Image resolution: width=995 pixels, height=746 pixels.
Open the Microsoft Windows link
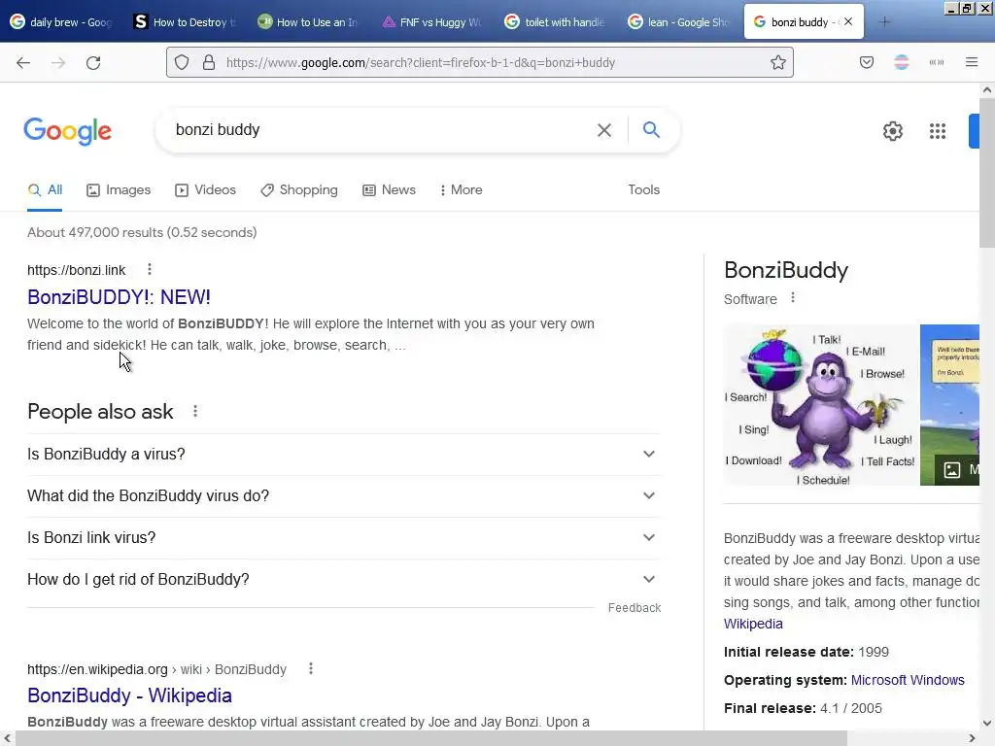(908, 680)
